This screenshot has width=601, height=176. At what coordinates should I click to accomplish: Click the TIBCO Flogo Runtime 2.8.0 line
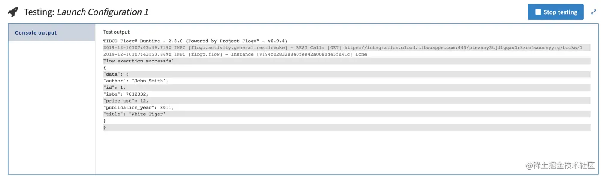point(195,41)
